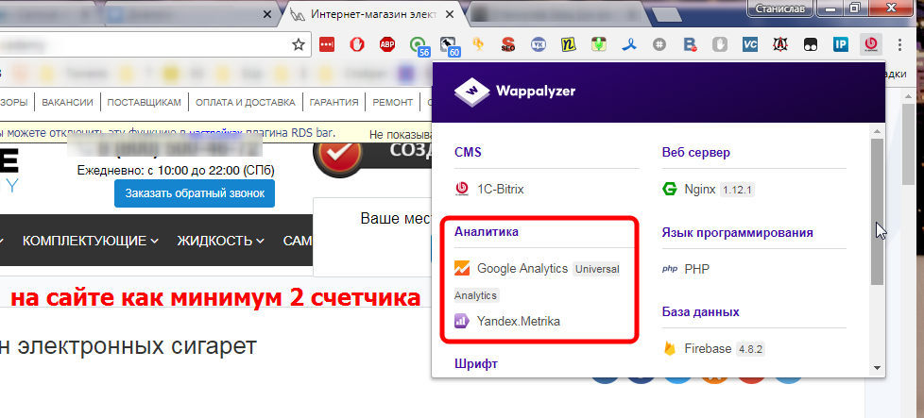Click the Wappalyzer logo in popup header

pyautogui.click(x=515, y=91)
